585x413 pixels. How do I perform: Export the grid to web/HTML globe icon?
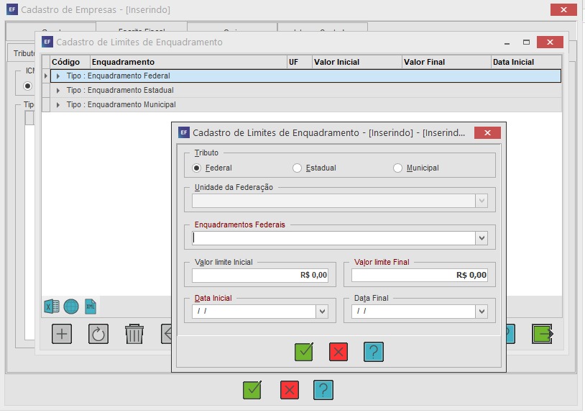(71, 307)
